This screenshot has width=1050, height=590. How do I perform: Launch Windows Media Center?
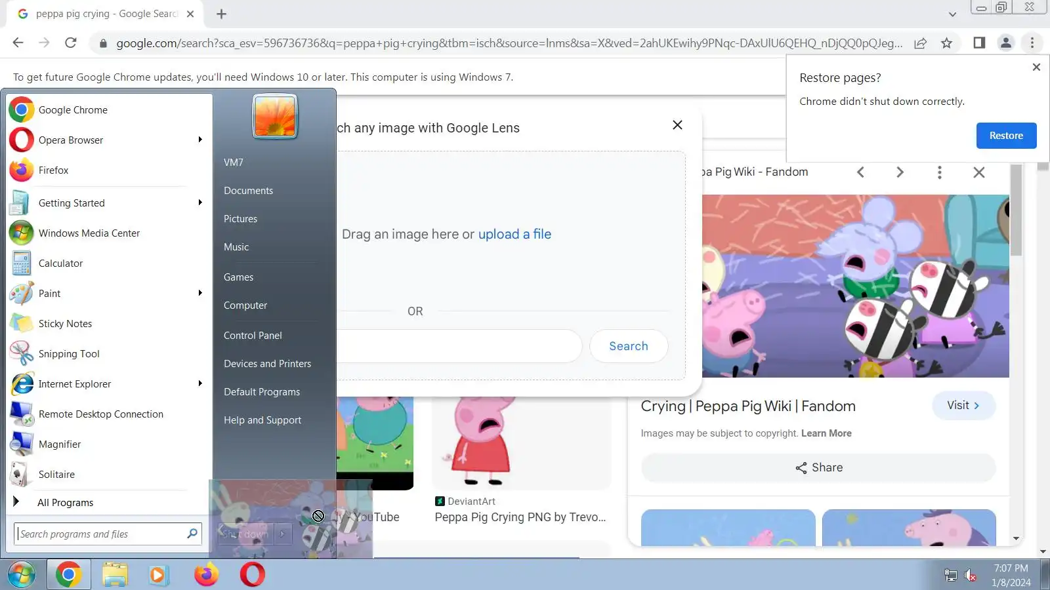click(108, 233)
